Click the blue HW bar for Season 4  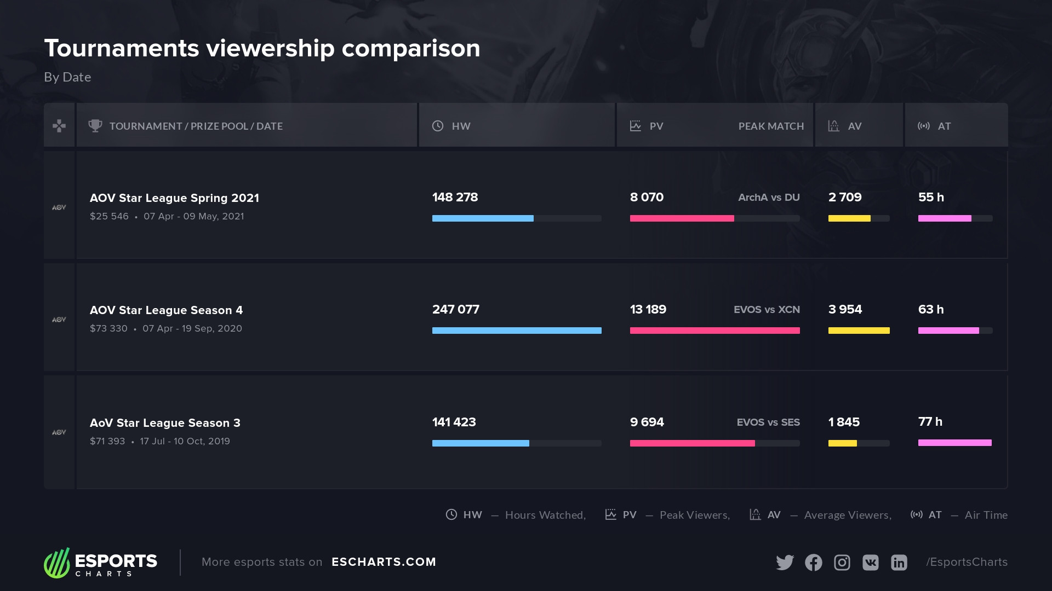[x=517, y=331]
